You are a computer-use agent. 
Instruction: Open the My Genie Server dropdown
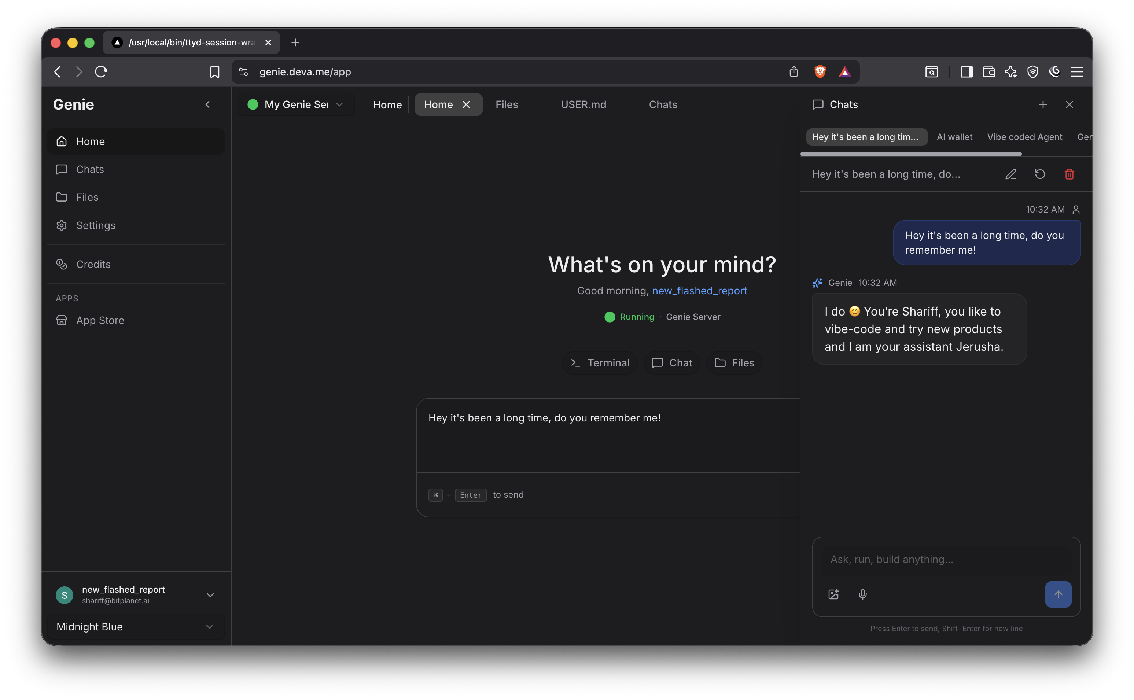click(x=296, y=104)
